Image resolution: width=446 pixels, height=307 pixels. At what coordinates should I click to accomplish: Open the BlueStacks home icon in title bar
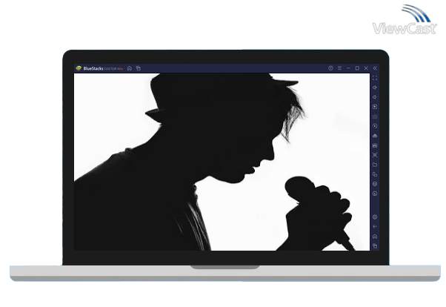130,68
